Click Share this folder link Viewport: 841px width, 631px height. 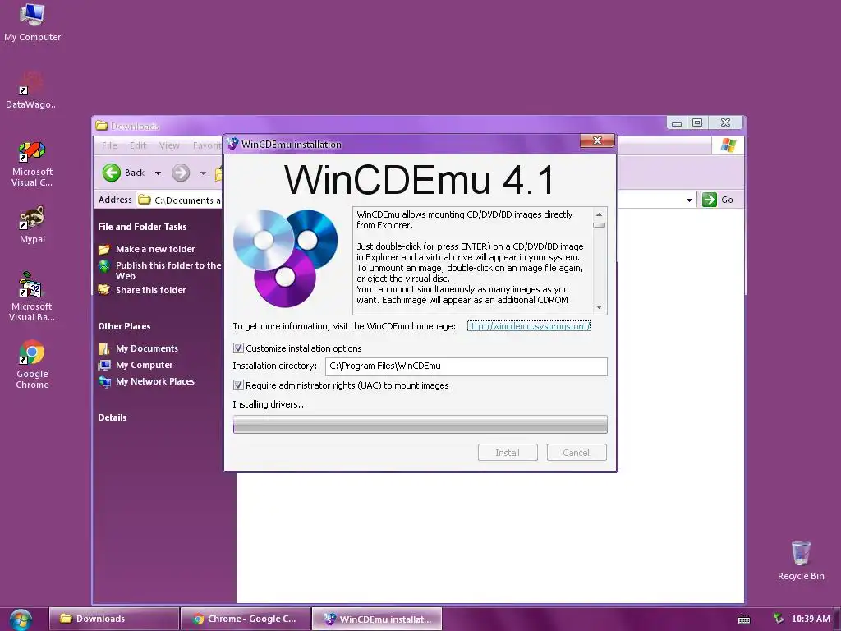click(x=151, y=290)
